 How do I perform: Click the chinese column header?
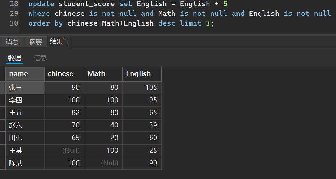(x=64, y=74)
